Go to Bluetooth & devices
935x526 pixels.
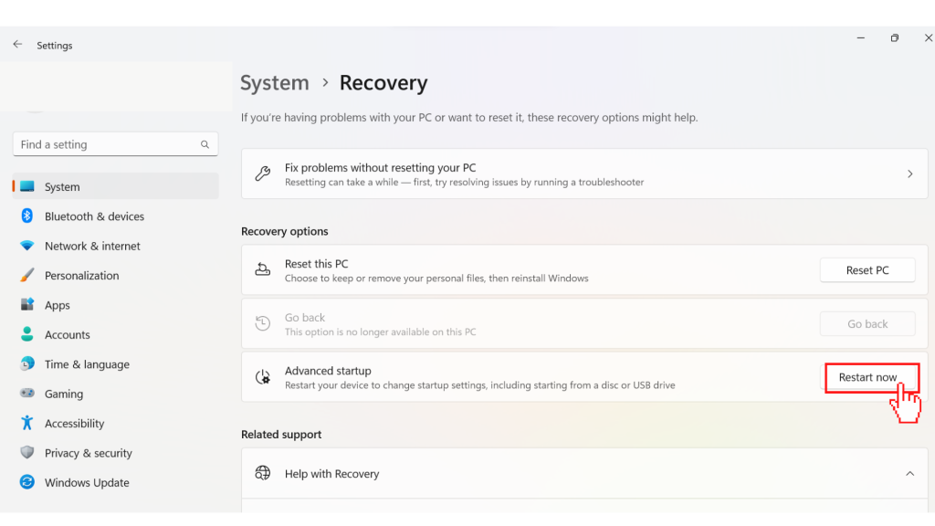tap(116, 216)
